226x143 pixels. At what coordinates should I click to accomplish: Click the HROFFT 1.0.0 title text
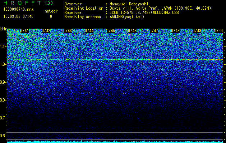coord(28,3)
